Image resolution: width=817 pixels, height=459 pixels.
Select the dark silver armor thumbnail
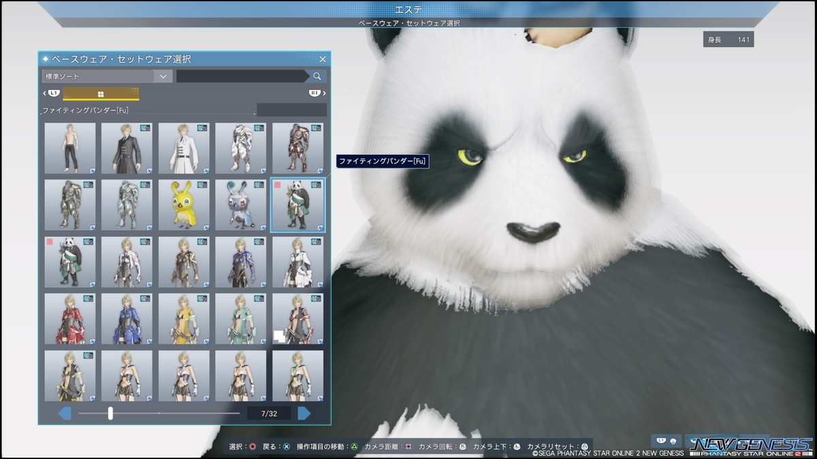70,205
